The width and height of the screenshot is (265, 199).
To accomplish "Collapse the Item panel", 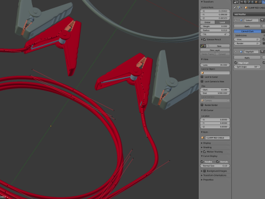I will coord(202,132).
